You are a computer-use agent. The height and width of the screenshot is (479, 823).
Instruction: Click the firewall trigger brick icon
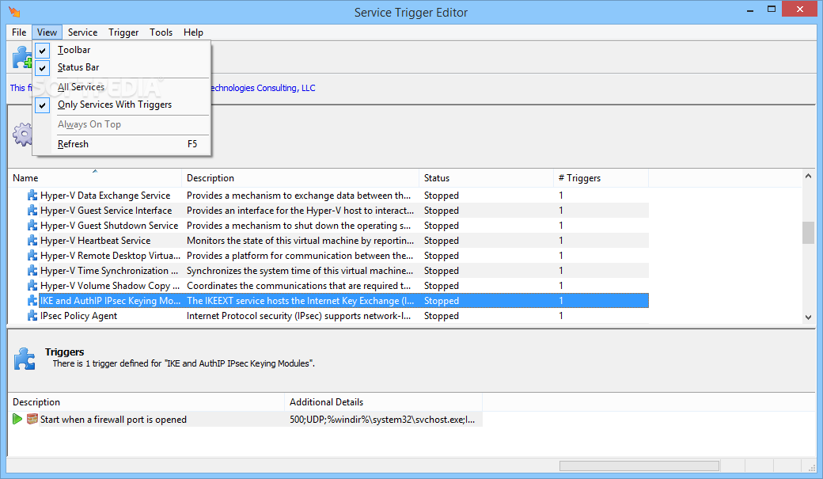click(32, 419)
